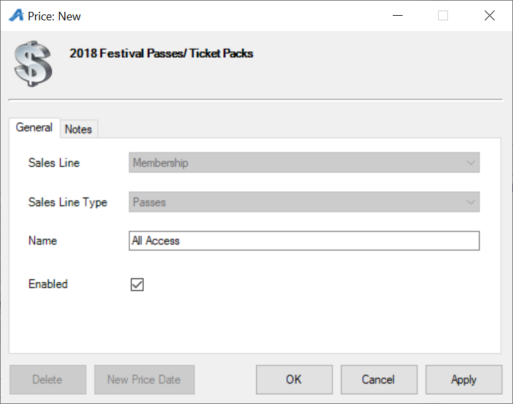
Task: Click the 2018 Festival Passes heading
Action: coord(162,53)
